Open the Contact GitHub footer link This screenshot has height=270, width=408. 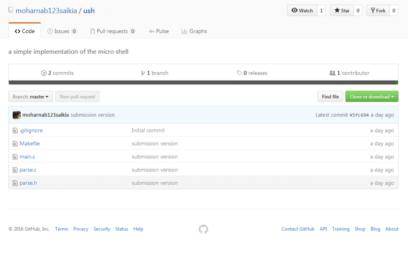tap(298, 229)
